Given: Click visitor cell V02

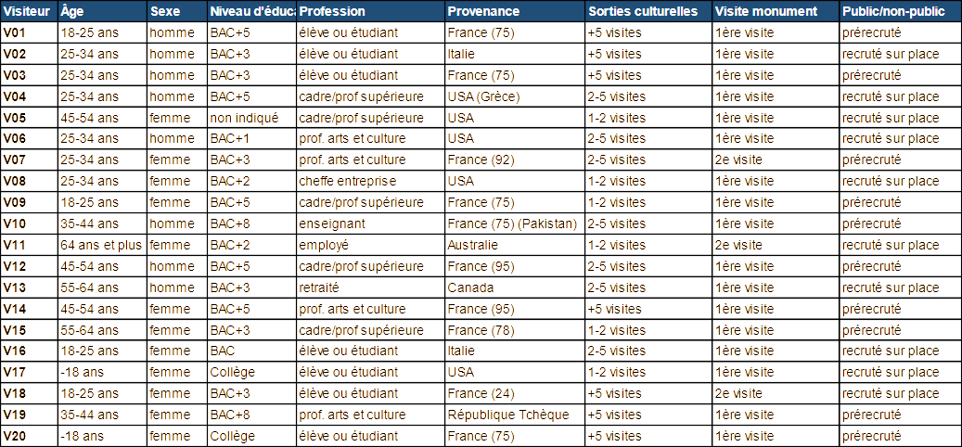Looking at the screenshot, I should pos(30,54).
